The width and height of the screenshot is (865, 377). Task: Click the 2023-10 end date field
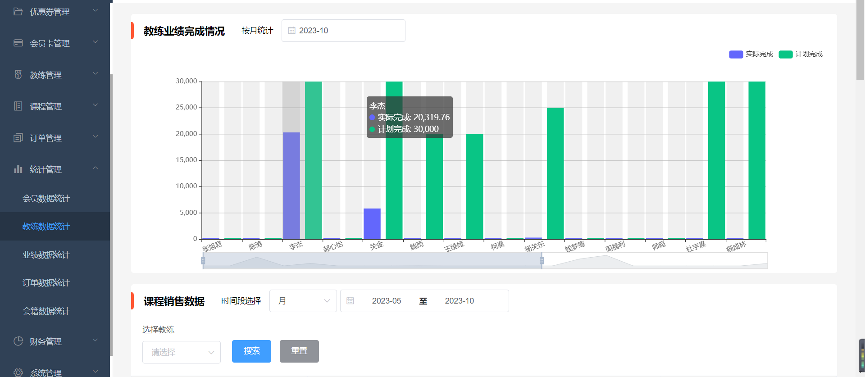460,301
